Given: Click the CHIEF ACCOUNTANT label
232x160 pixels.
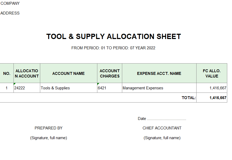Looking at the screenshot, I should (x=162, y=128).
